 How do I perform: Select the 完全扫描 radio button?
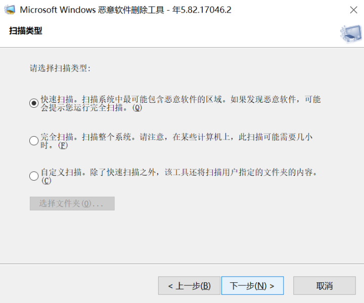[34, 141]
